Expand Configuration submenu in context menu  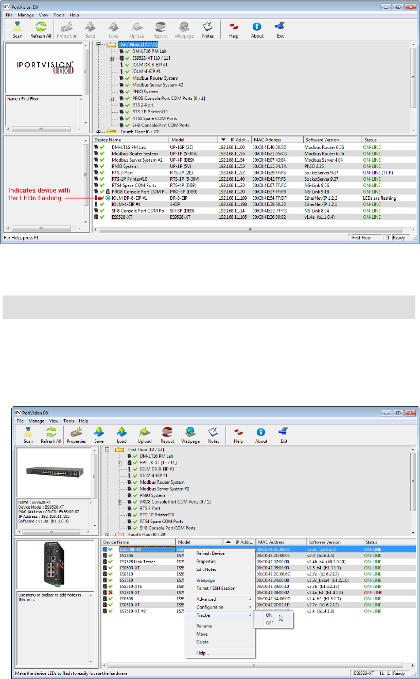coord(220,607)
